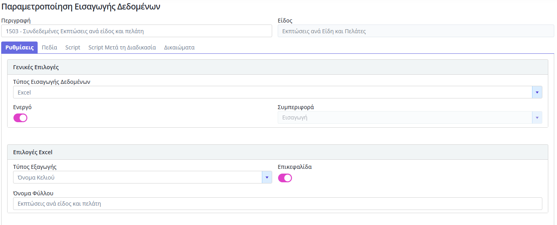Click the active Ρυθμίσεις tab
557x225 pixels.
[x=19, y=47]
